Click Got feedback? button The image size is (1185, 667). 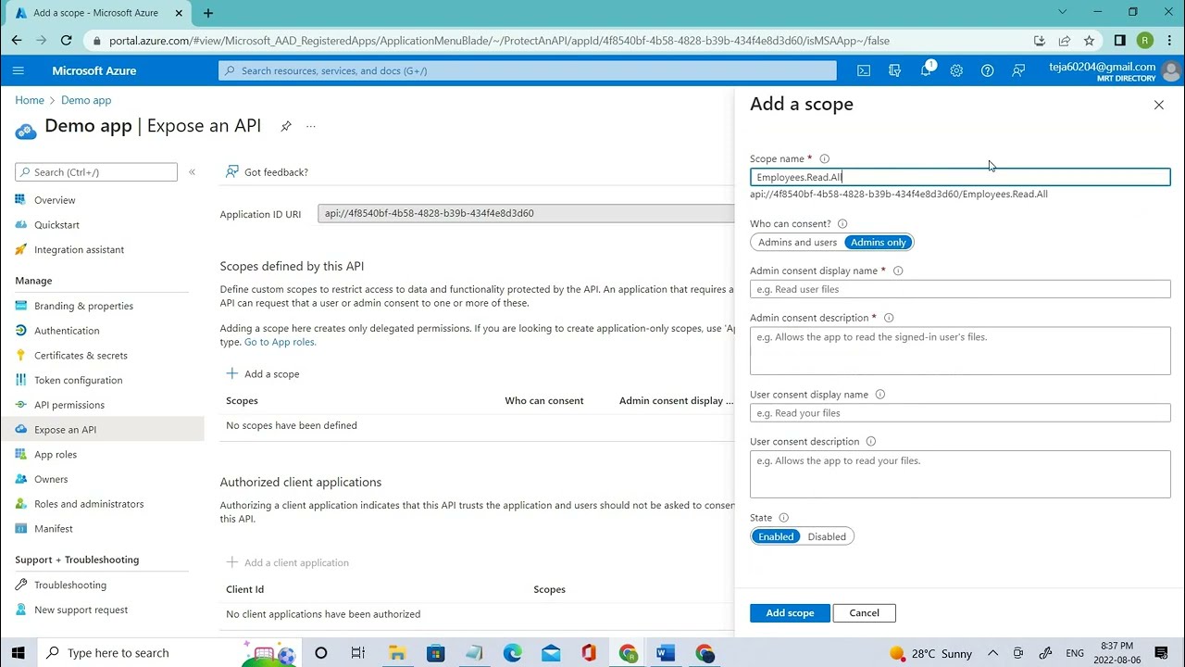point(267,172)
